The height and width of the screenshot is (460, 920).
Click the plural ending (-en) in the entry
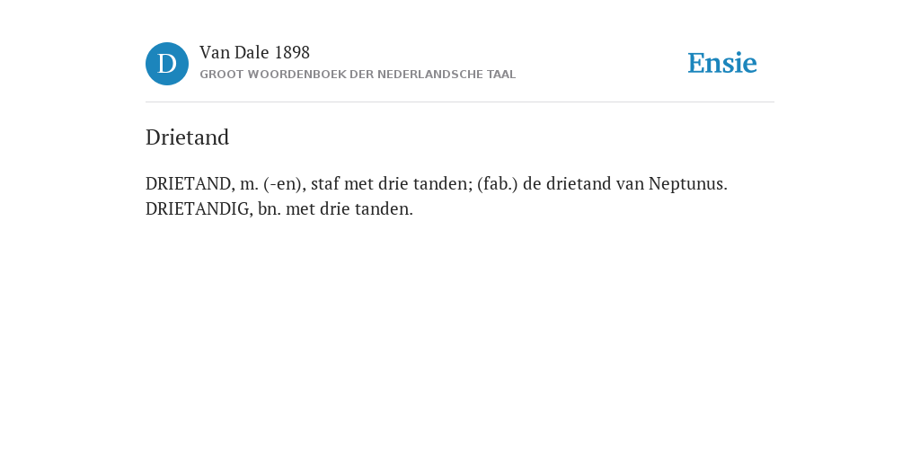285,184
